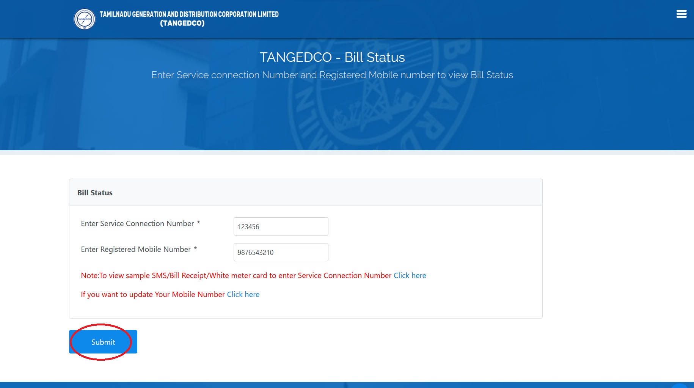Viewport: 694px width, 388px height.
Task: Focus the Service Connection Number field
Action: click(281, 226)
